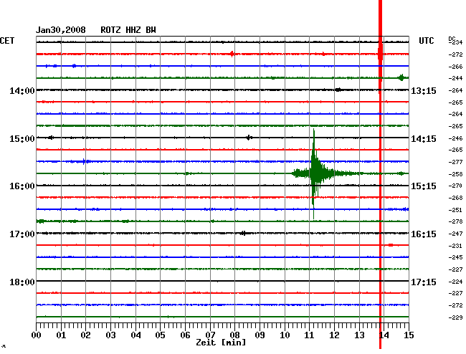This screenshot has width=466, height=354.
Task: Select minute tick label 11
Action: (310, 335)
